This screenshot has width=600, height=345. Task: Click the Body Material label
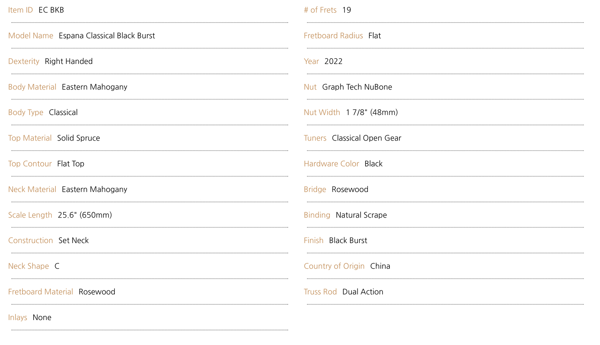coord(32,87)
